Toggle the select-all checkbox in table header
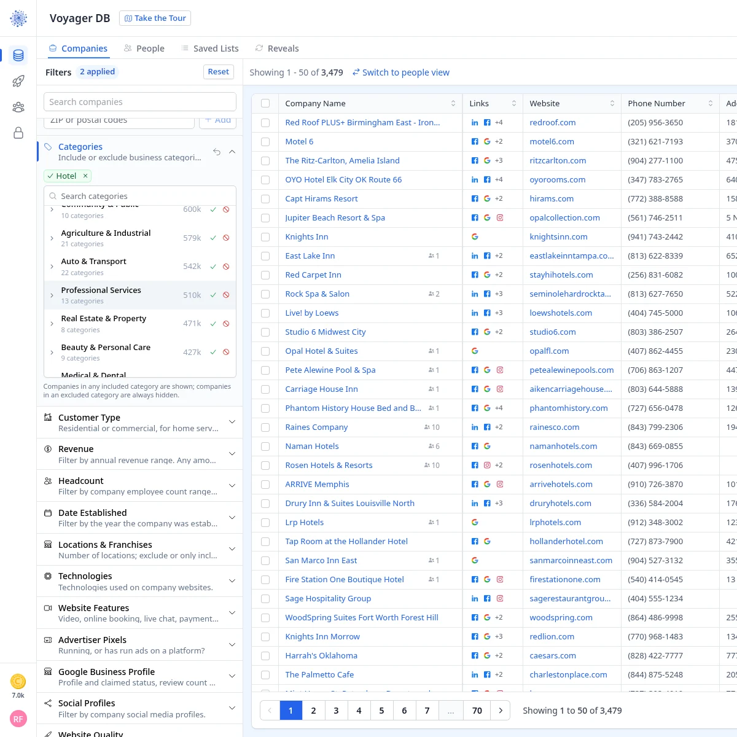 265,104
